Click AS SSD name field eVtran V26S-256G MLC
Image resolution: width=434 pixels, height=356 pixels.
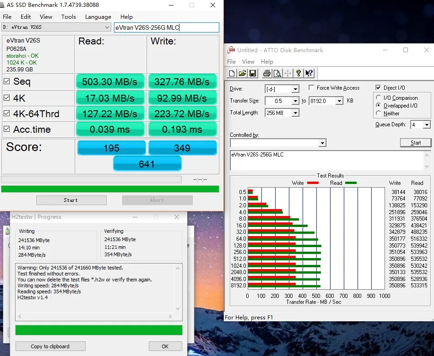[x=166, y=27]
